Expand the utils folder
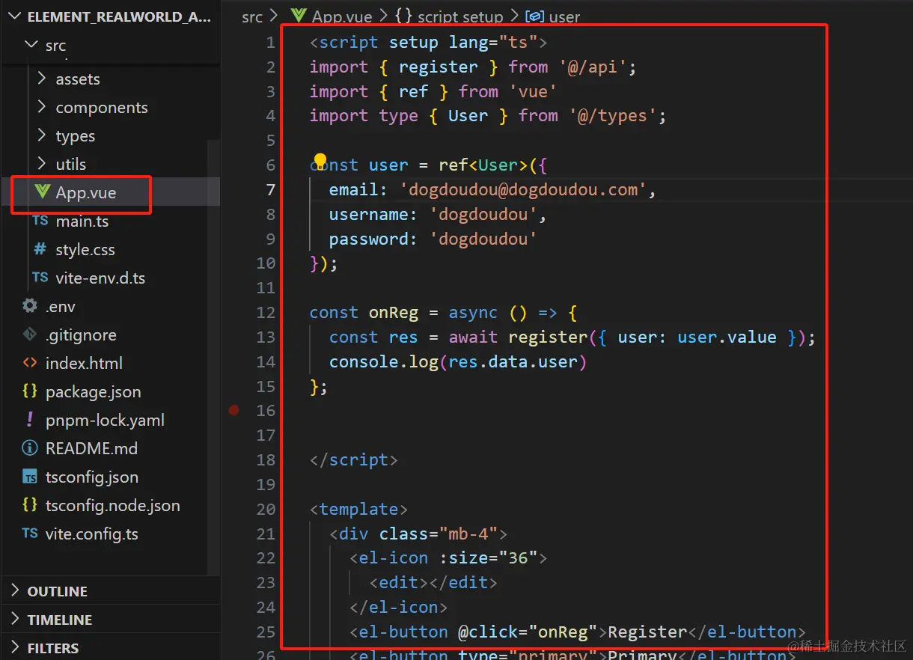 (42, 164)
